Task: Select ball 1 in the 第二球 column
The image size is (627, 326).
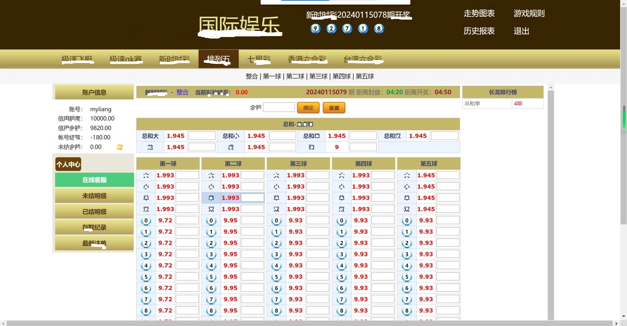Action: tap(211, 232)
